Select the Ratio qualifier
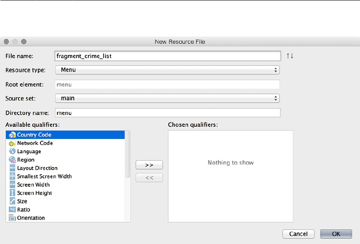 click(65, 210)
